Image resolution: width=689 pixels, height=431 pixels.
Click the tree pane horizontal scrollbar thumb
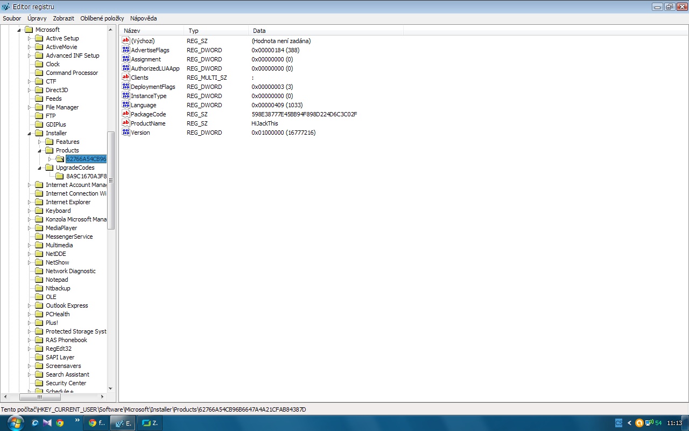pyautogui.click(x=40, y=397)
